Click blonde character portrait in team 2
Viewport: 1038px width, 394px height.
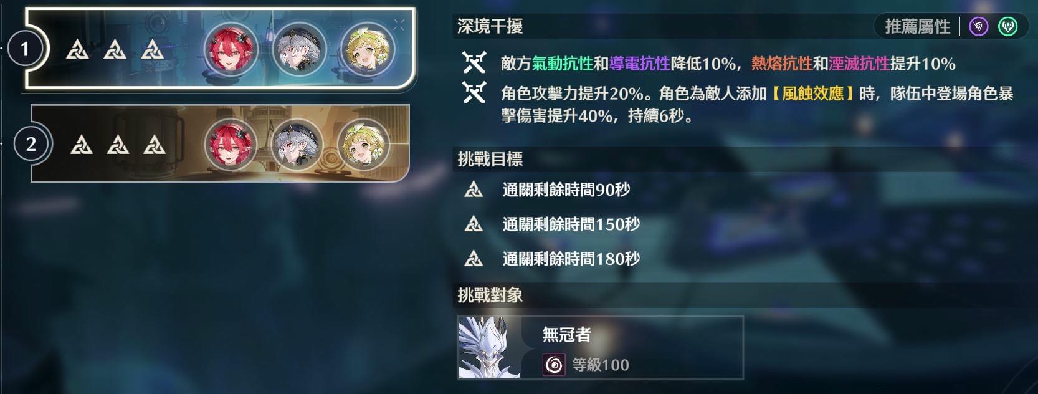(363, 144)
